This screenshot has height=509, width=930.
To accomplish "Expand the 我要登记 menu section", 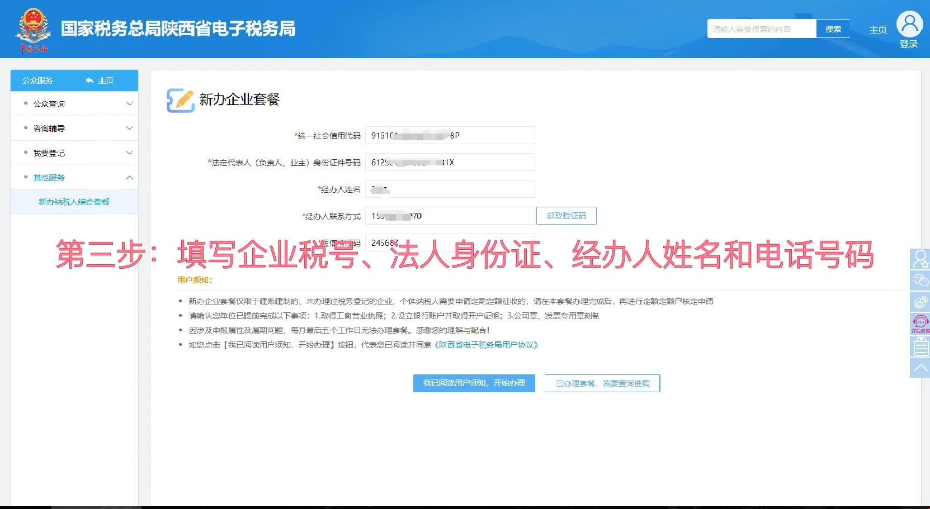I will pyautogui.click(x=74, y=153).
